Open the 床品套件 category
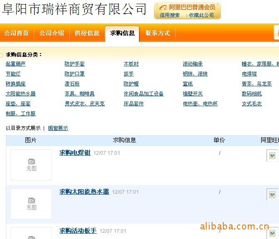 coord(134,104)
